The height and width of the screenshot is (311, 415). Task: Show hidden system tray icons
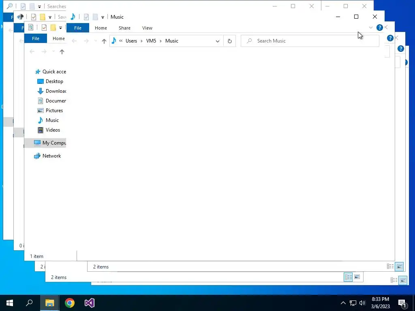click(343, 303)
